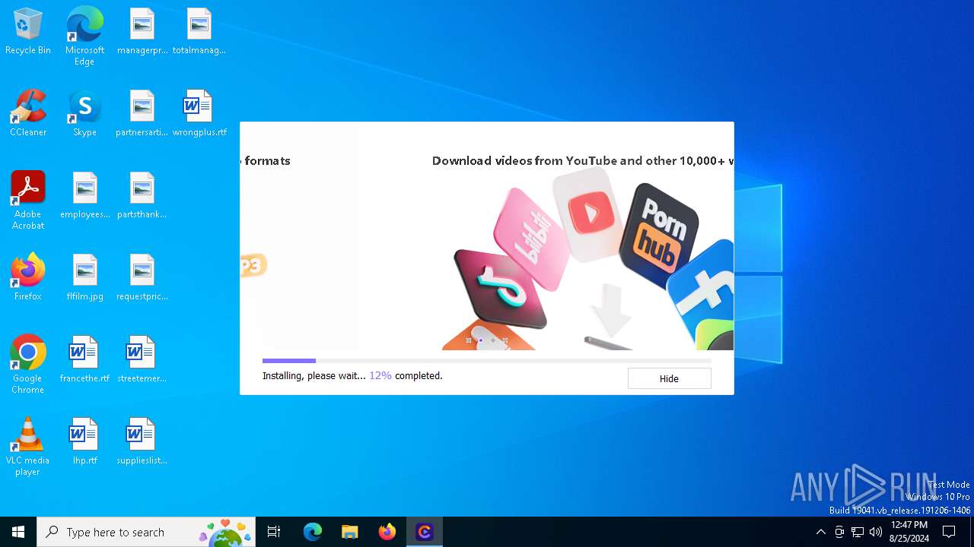Click the Hide button in installer
The height and width of the screenshot is (547, 974).
(669, 378)
